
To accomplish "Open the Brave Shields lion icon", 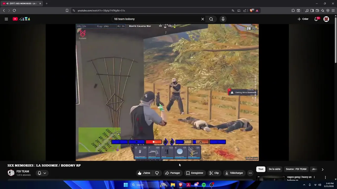I will tap(251, 10).
